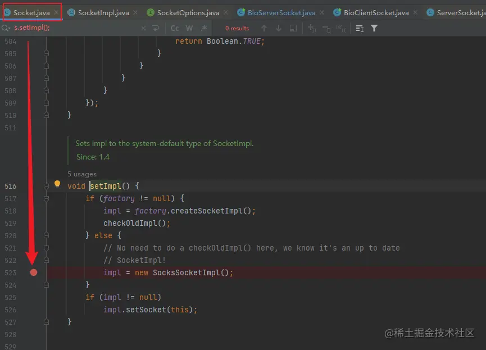Collapse the else block fold at line 520
The width and height of the screenshot is (486, 350).
tap(46, 235)
